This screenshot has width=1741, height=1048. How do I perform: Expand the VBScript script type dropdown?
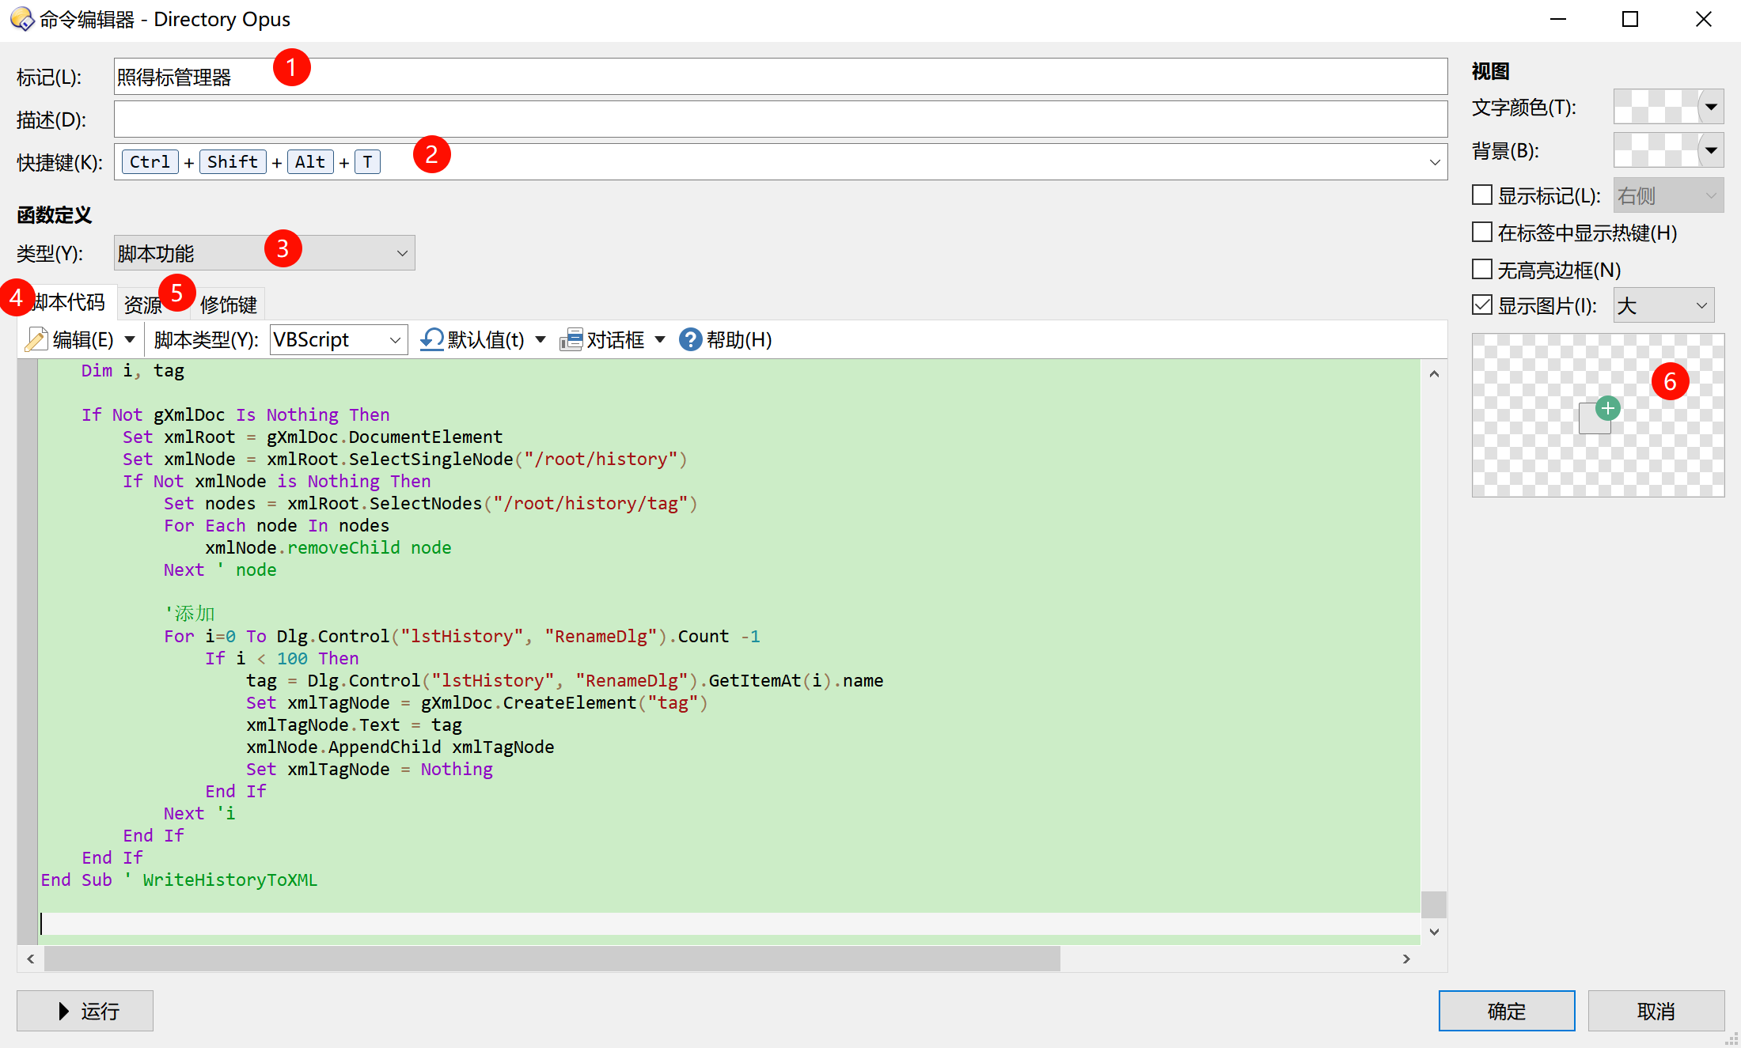click(339, 340)
